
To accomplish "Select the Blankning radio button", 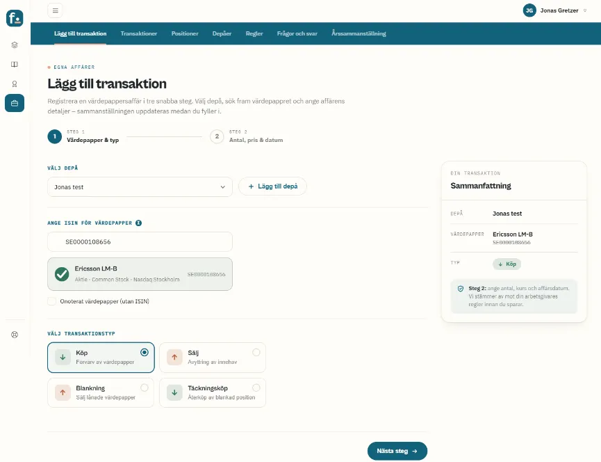I will (x=145, y=388).
